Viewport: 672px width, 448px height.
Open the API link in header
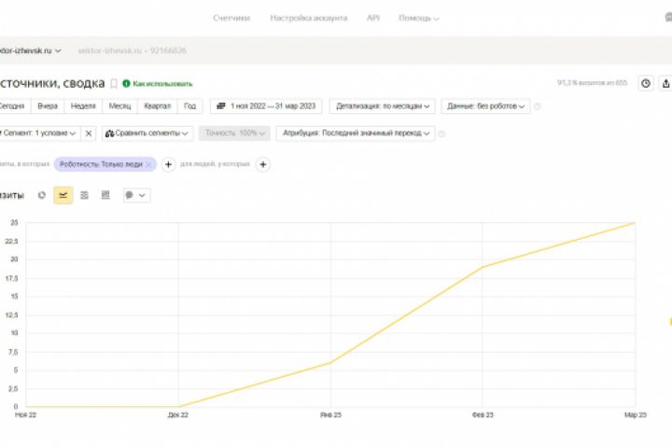(373, 18)
